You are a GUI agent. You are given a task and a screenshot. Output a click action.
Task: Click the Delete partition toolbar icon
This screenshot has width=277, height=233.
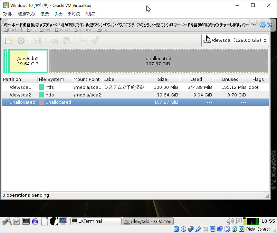pos(21,40)
